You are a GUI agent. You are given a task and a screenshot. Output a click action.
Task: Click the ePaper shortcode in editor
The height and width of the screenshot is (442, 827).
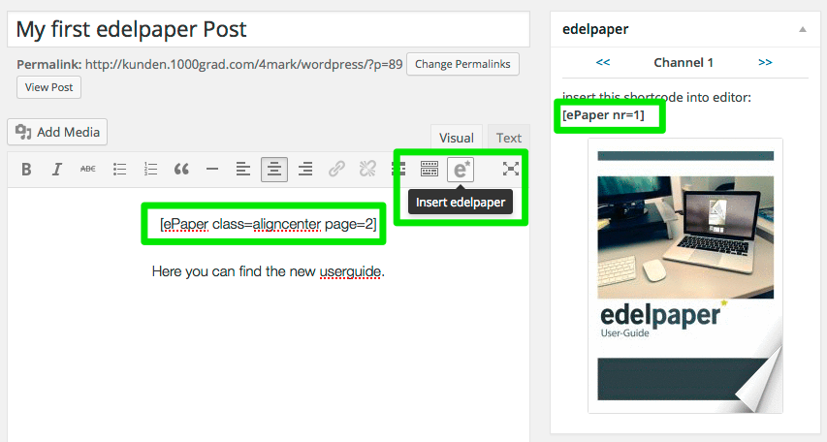tap(268, 224)
